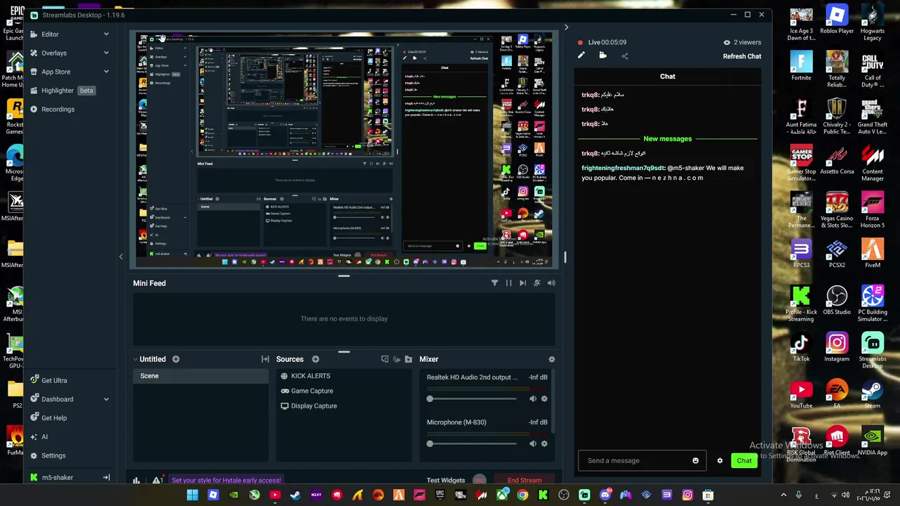Open Streamlabs Settings in sidebar
This screenshot has height=506, width=900.
[53, 455]
